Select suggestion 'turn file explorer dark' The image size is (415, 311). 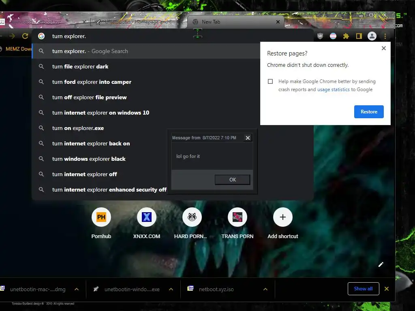(x=146, y=66)
